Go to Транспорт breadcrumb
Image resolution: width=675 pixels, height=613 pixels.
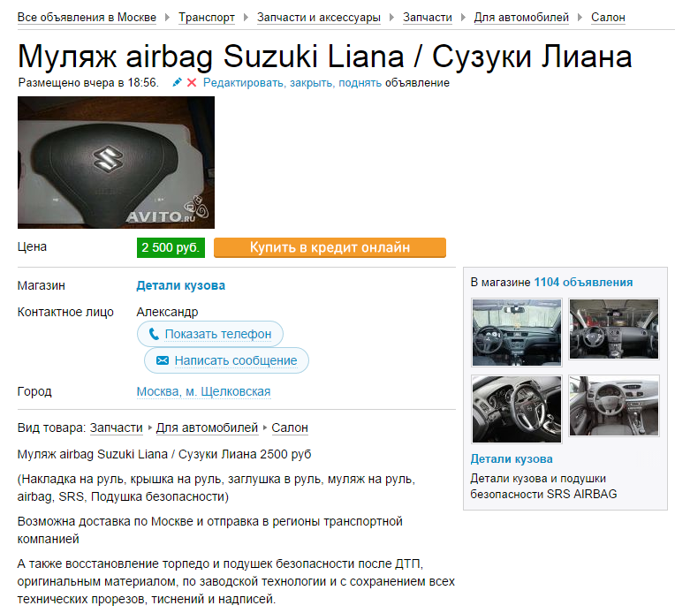207,18
